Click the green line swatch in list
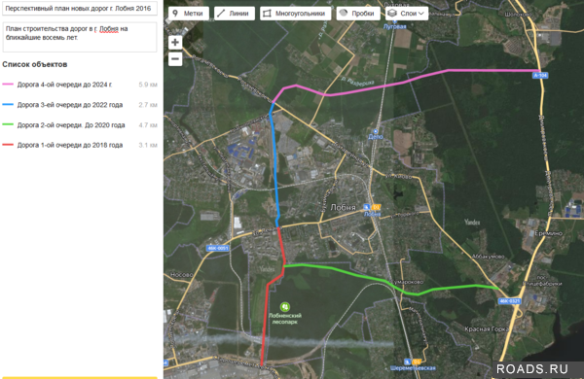584x379 pixels. [x=8, y=124]
